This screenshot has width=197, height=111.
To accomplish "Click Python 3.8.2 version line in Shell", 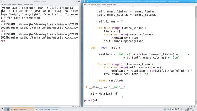I will [38, 8].
